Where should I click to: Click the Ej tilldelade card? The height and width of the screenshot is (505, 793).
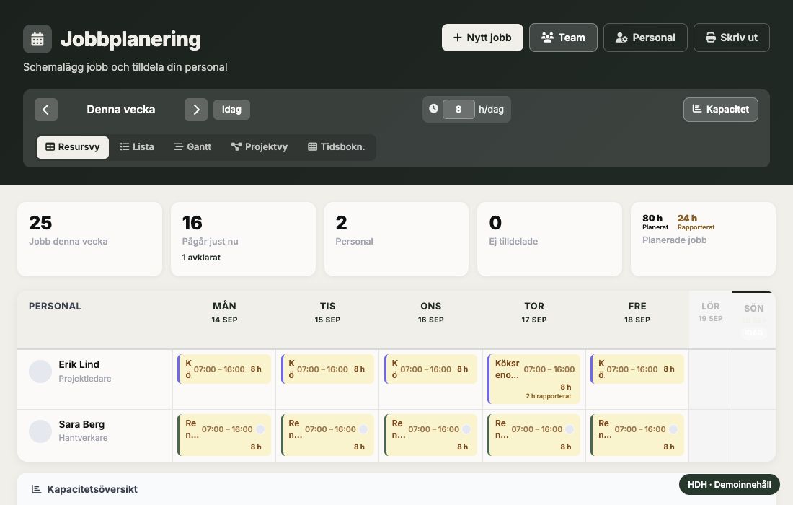(x=550, y=240)
